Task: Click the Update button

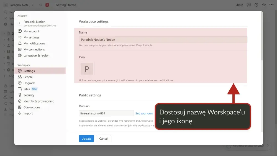Action: (86, 139)
